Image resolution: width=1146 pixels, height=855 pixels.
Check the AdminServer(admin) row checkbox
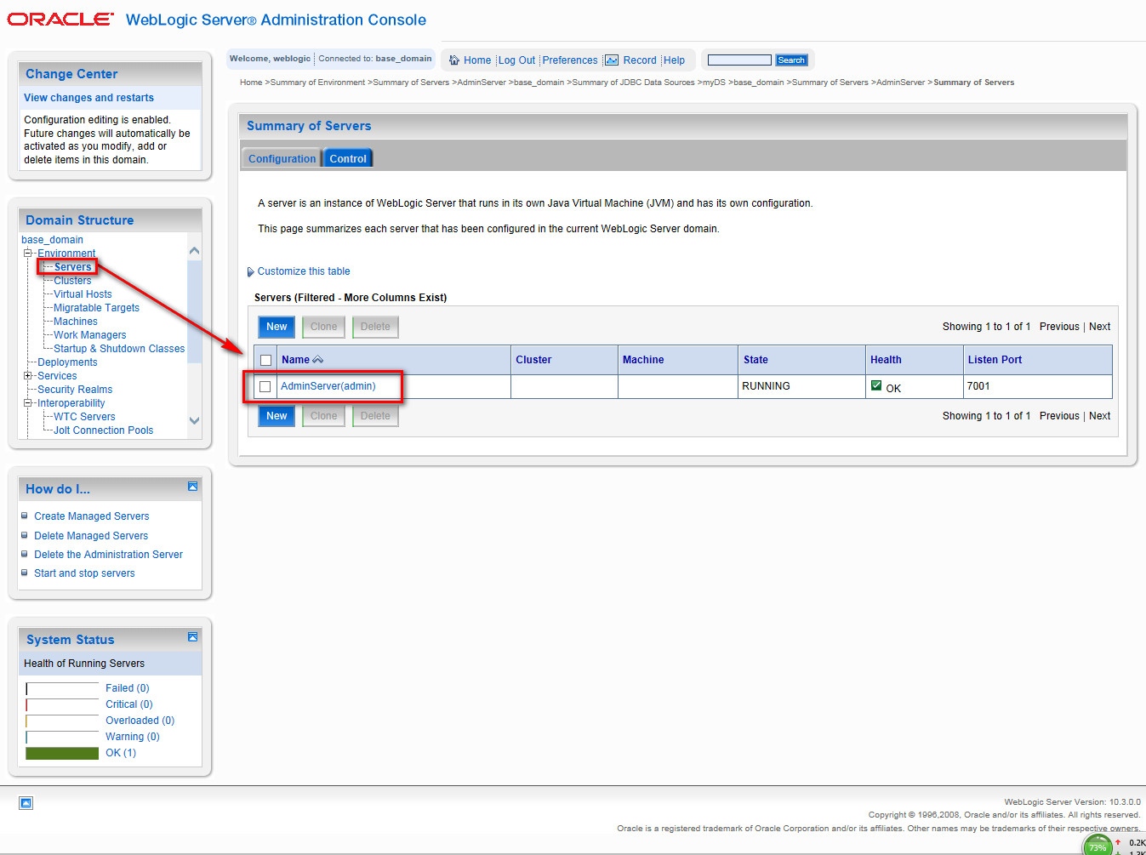pyautogui.click(x=265, y=386)
